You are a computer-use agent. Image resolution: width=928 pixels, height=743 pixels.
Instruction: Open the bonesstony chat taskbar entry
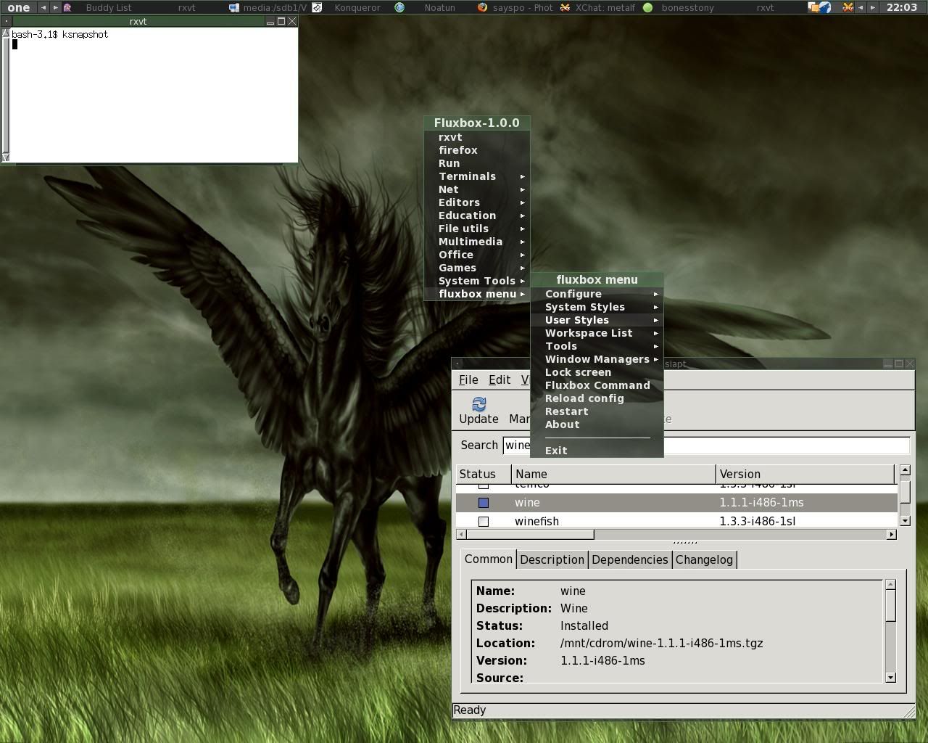tap(681, 7)
